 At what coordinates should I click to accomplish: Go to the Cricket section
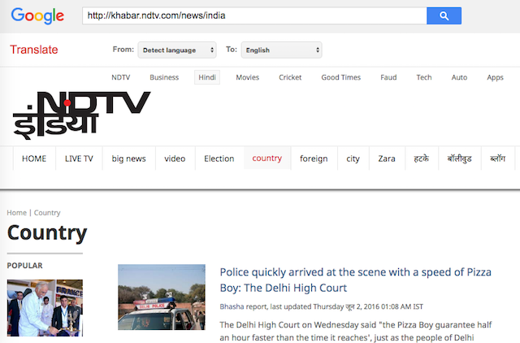tap(290, 77)
